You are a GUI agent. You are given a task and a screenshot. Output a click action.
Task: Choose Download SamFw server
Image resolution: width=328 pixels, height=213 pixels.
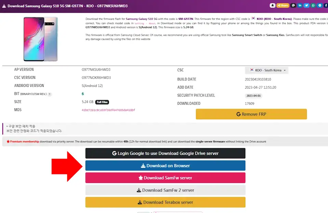coord(165,178)
